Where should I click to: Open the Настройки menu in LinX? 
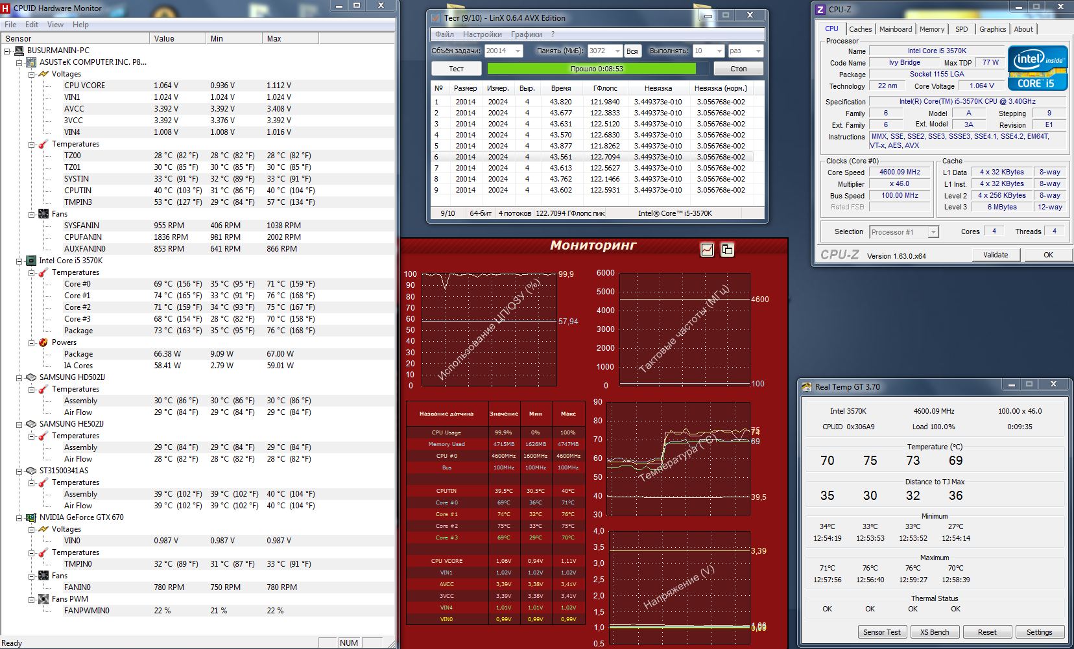[x=483, y=34]
